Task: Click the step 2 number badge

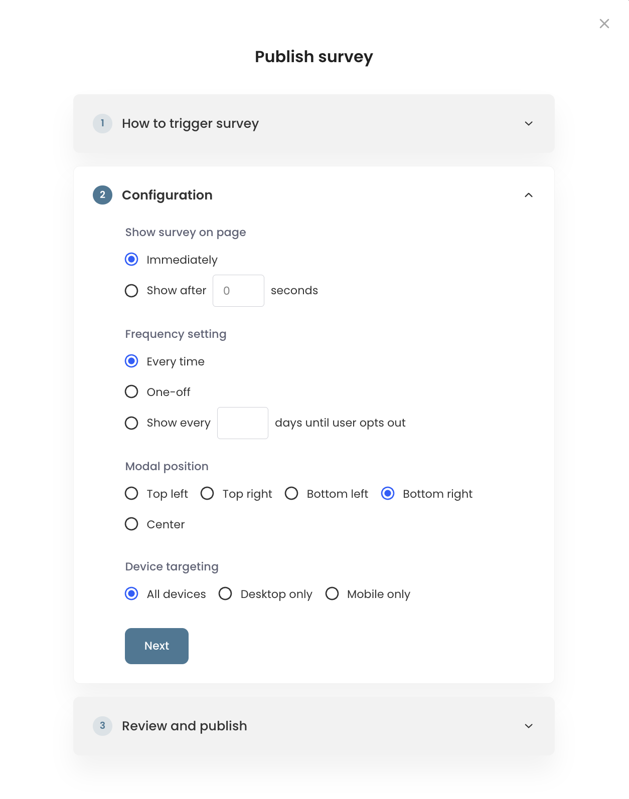Action: pyautogui.click(x=102, y=195)
